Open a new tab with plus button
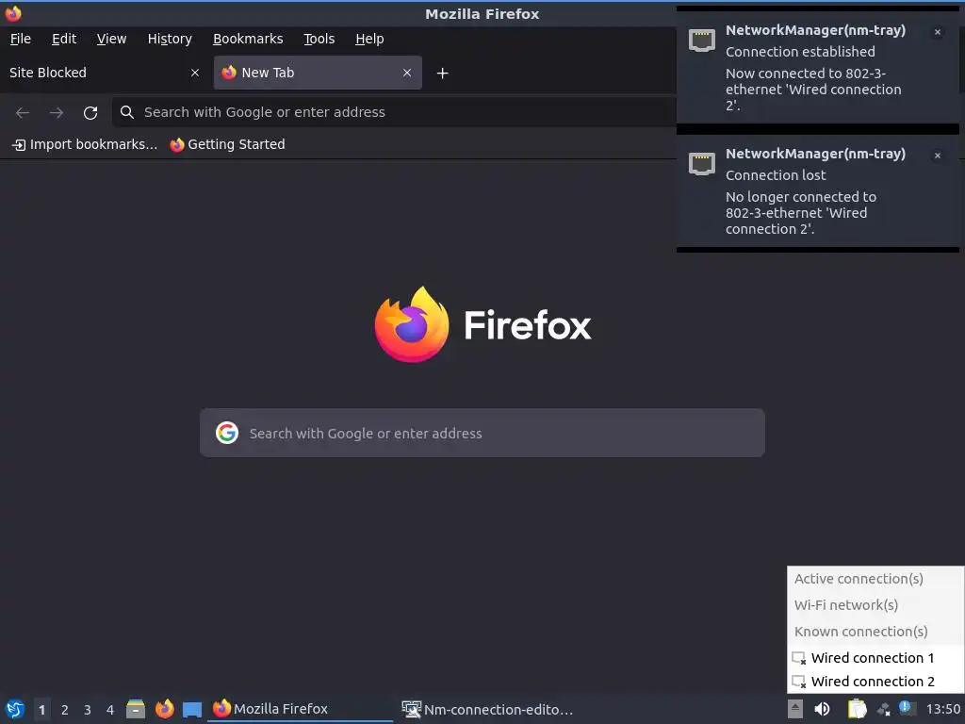 coord(442,74)
